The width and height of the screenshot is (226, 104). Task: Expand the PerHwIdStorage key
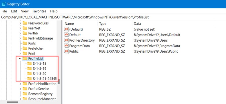(x=20, y=38)
